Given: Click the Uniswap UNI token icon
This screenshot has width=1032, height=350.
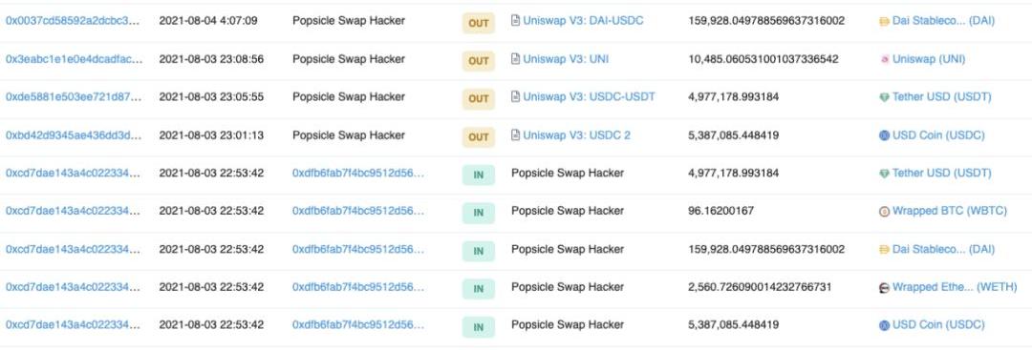Looking at the screenshot, I should click(x=884, y=59).
